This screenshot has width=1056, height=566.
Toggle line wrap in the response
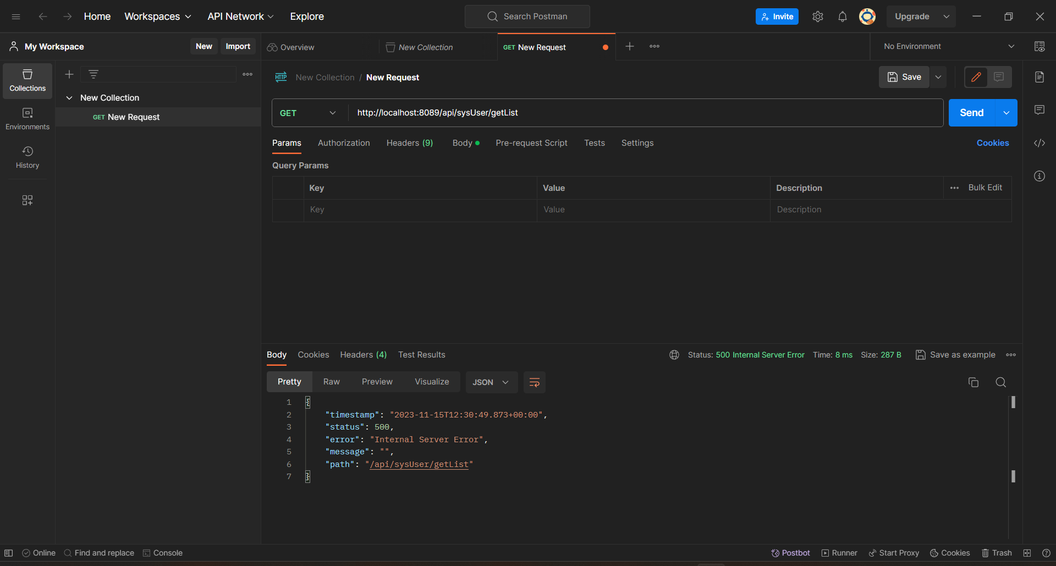coord(534,382)
